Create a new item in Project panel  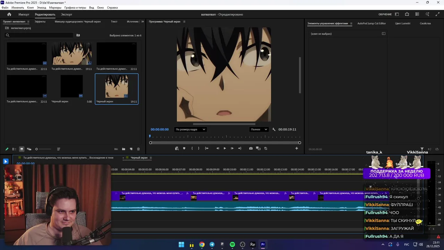(131, 149)
